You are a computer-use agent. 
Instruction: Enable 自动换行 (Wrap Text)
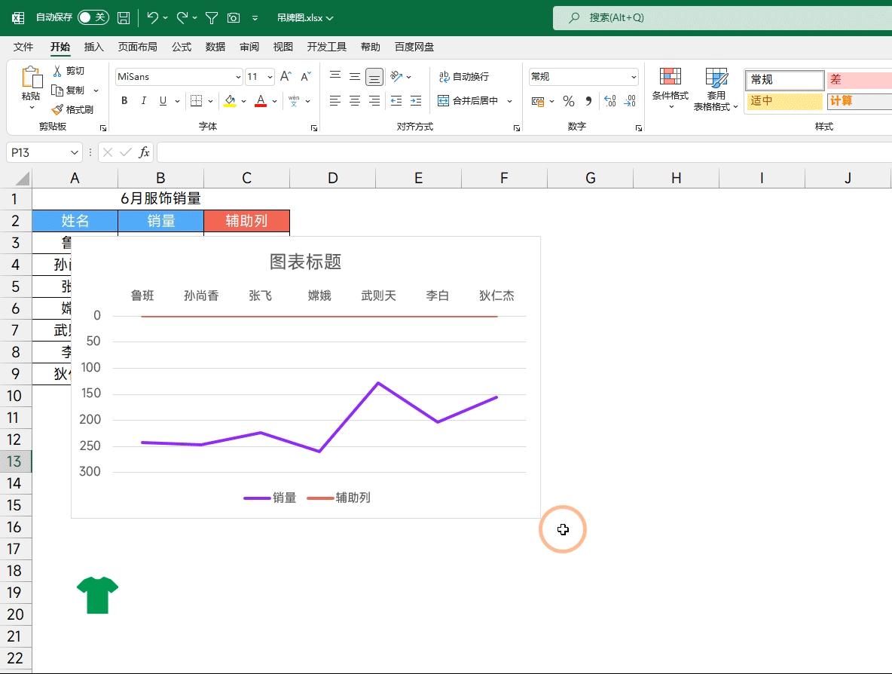(x=463, y=76)
